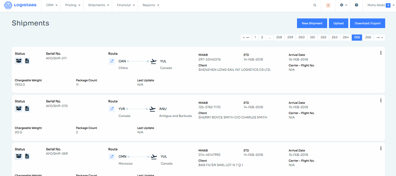Click the kebab menu beside shipment AFO/SHP-369

tap(381, 148)
